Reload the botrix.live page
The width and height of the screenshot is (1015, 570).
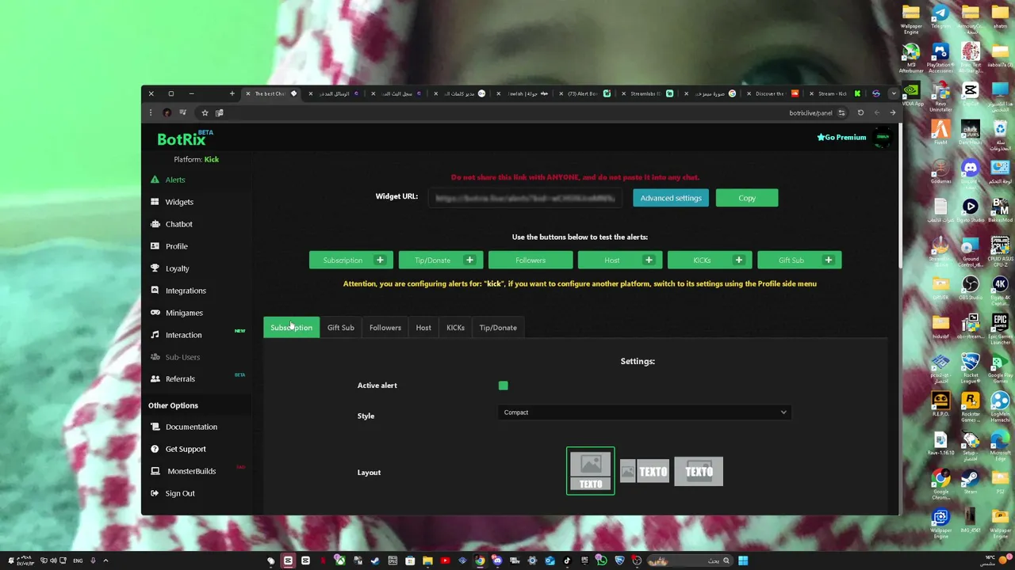(x=860, y=112)
